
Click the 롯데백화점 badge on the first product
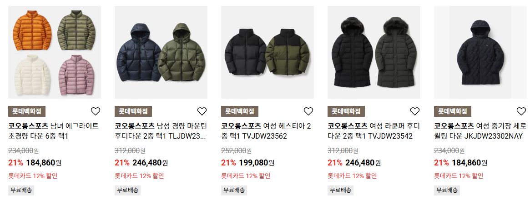pyautogui.click(x=27, y=111)
